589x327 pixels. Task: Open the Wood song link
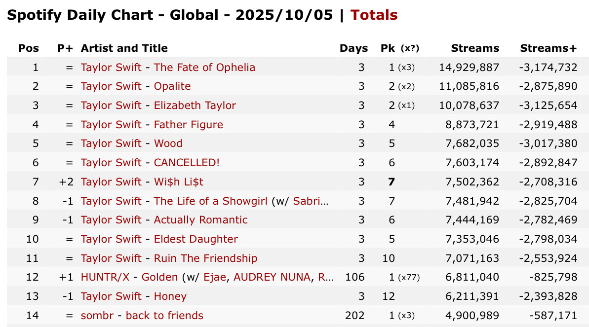(168, 144)
